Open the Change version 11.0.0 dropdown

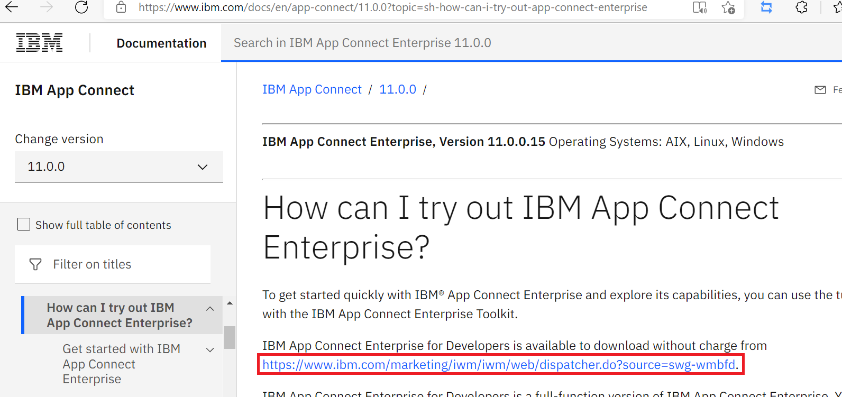pyautogui.click(x=119, y=167)
